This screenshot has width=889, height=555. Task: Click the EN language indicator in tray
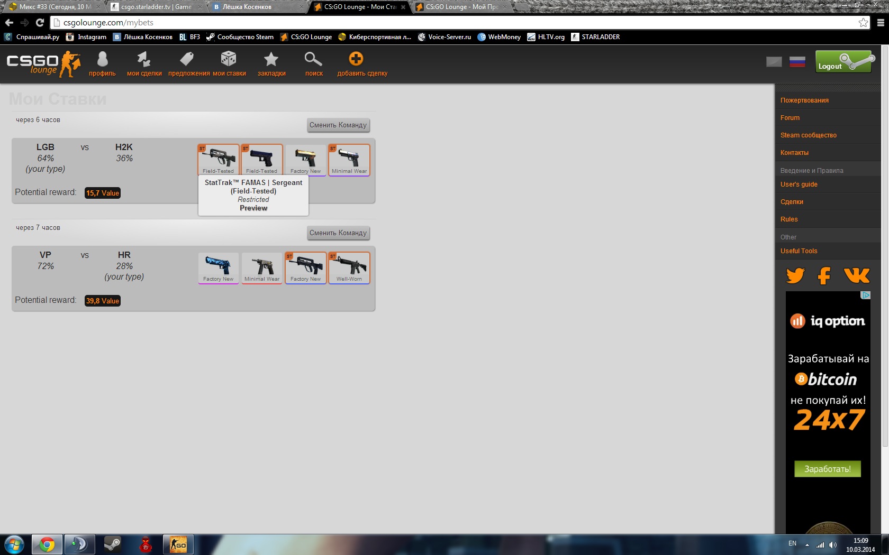pos(792,543)
